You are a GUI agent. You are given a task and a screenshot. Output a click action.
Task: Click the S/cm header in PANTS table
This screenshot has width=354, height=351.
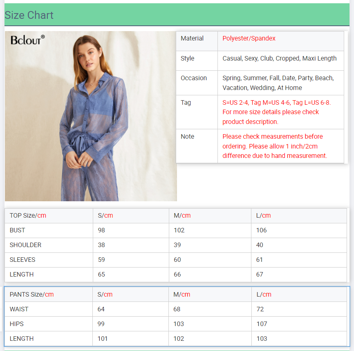(130, 295)
